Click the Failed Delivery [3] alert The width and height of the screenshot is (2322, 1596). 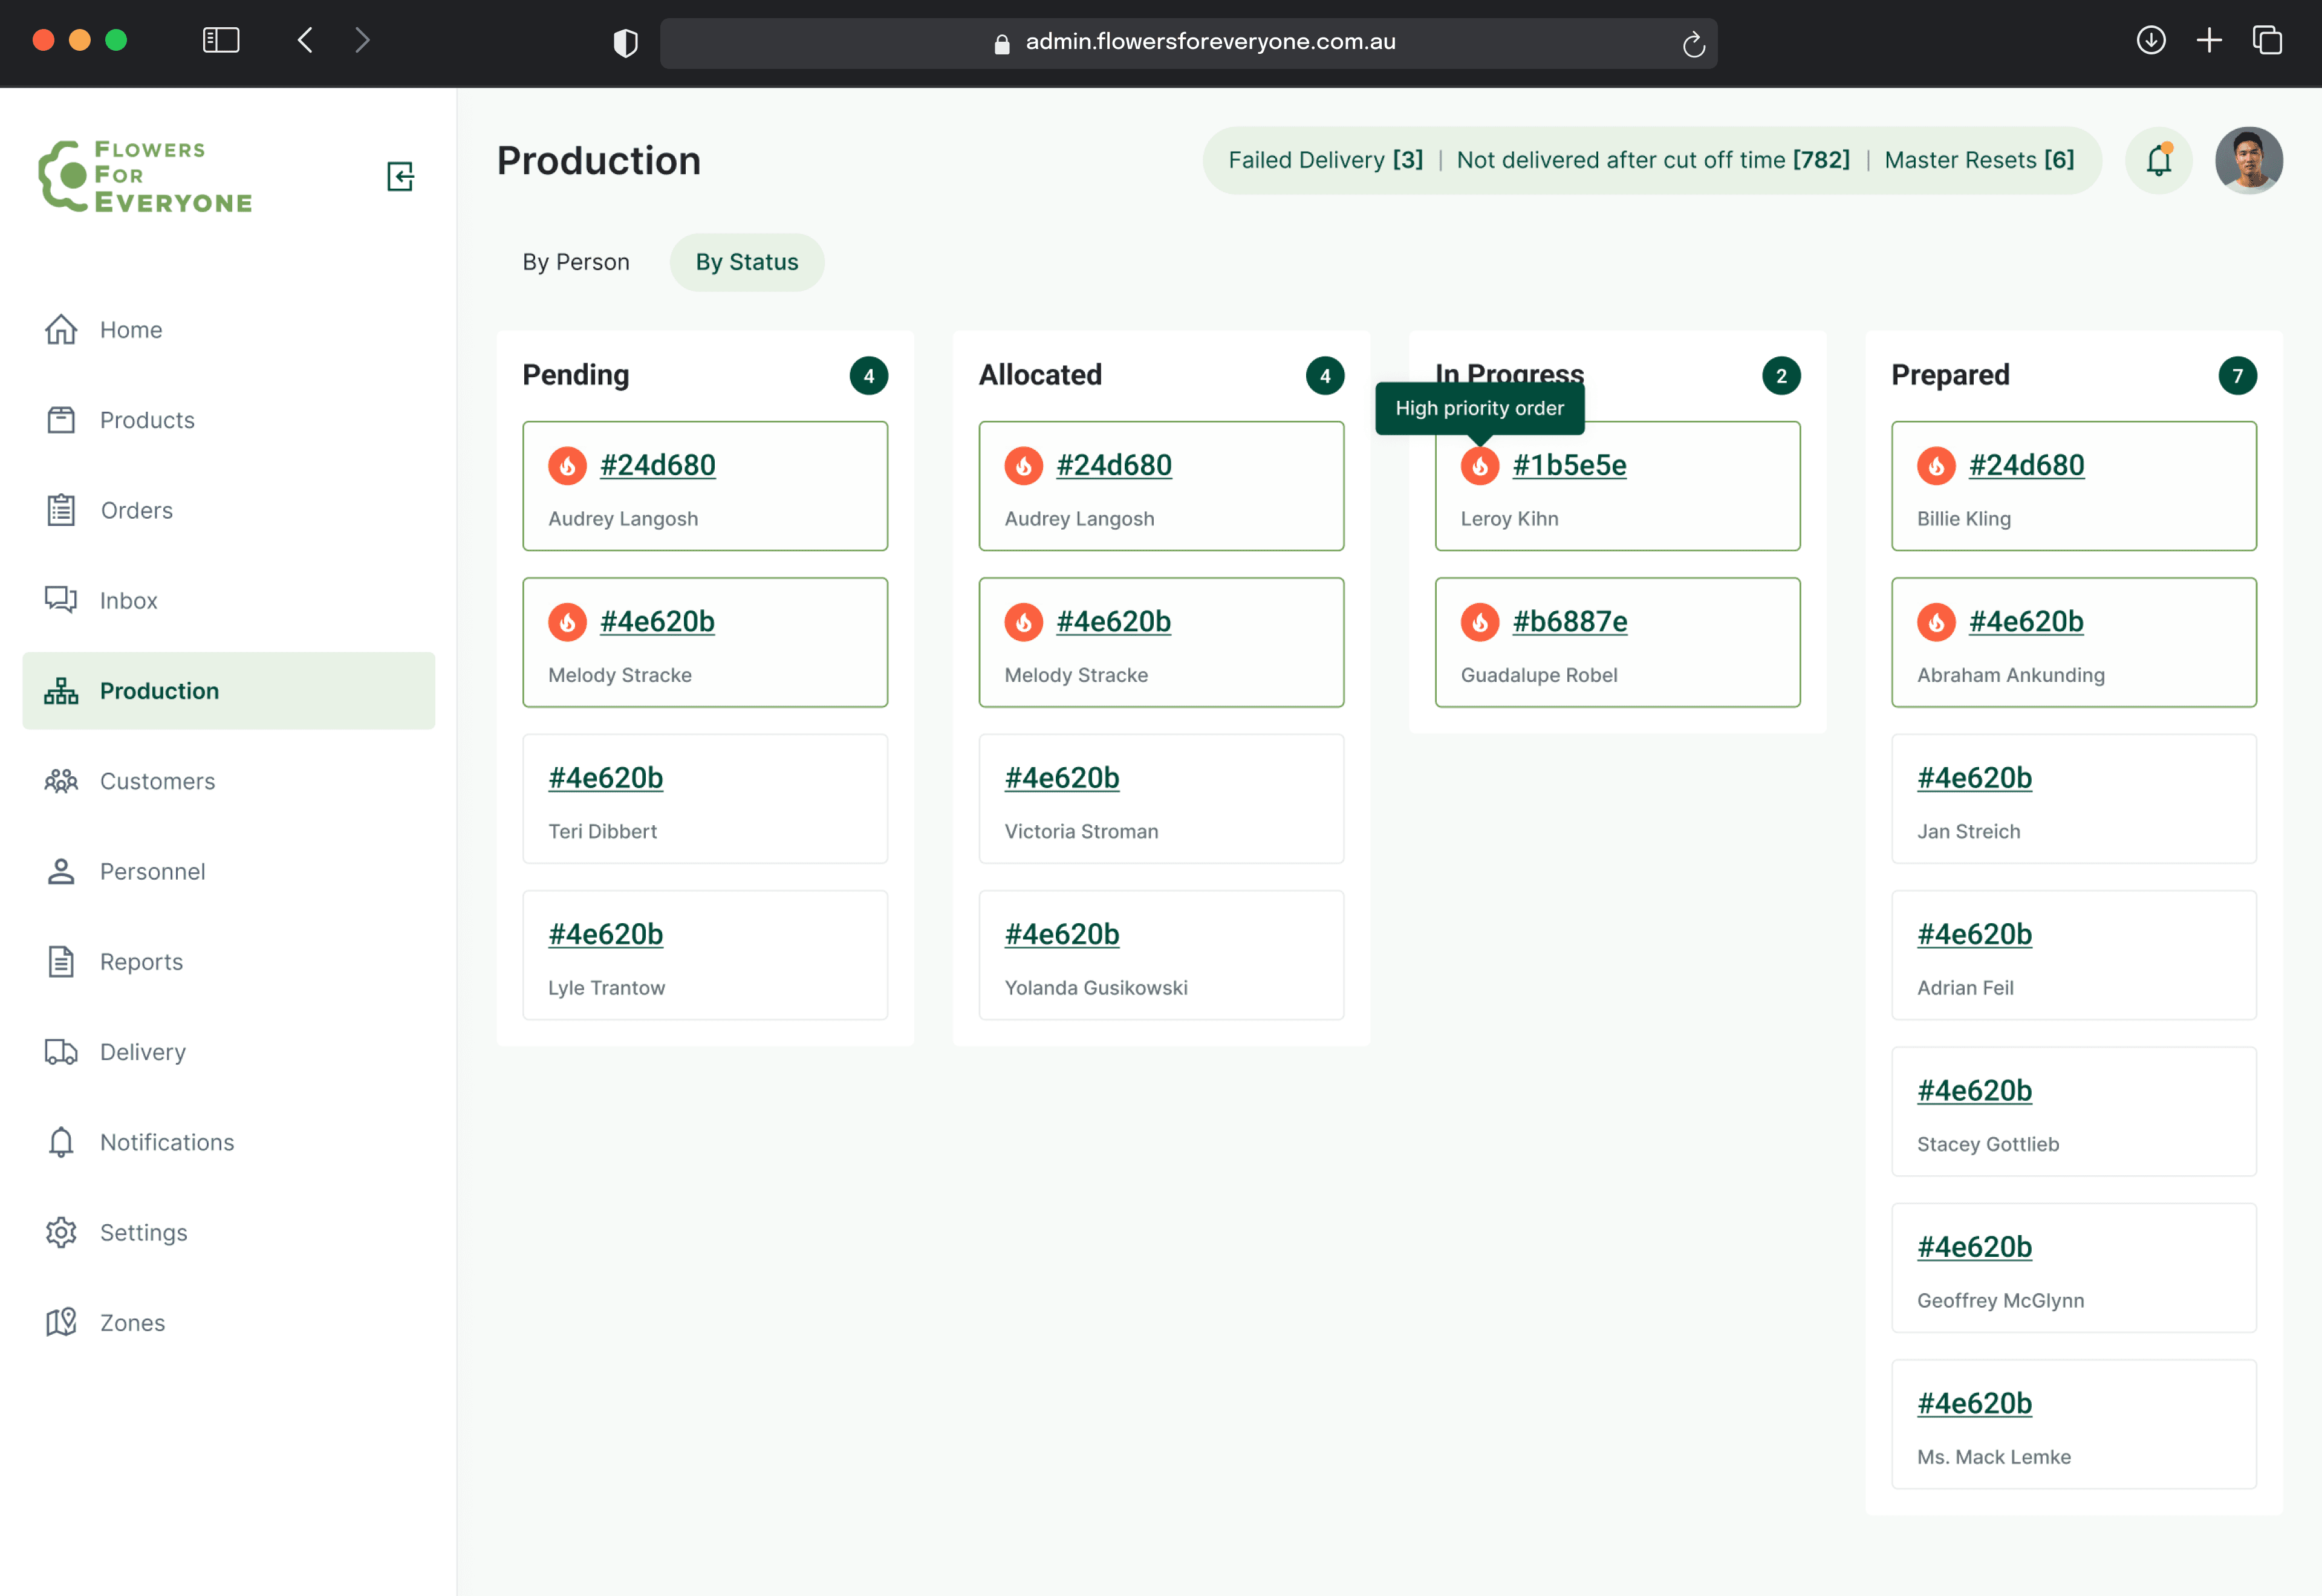pyautogui.click(x=1325, y=160)
